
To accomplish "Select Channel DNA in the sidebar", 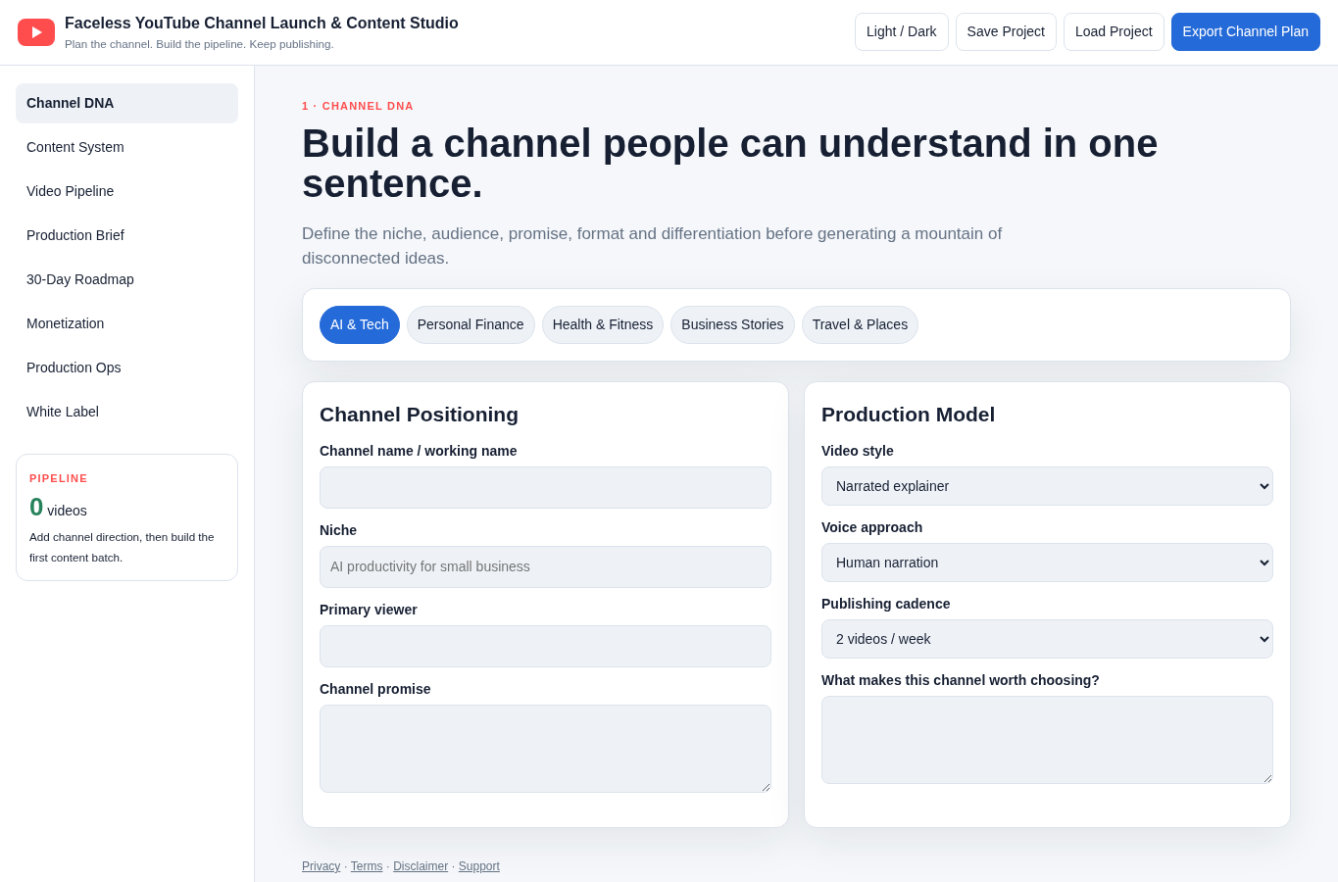I will pos(126,103).
